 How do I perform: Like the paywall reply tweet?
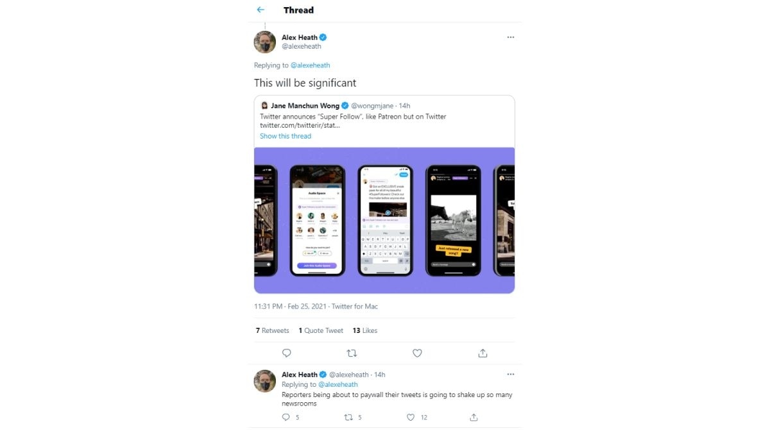[411, 417]
